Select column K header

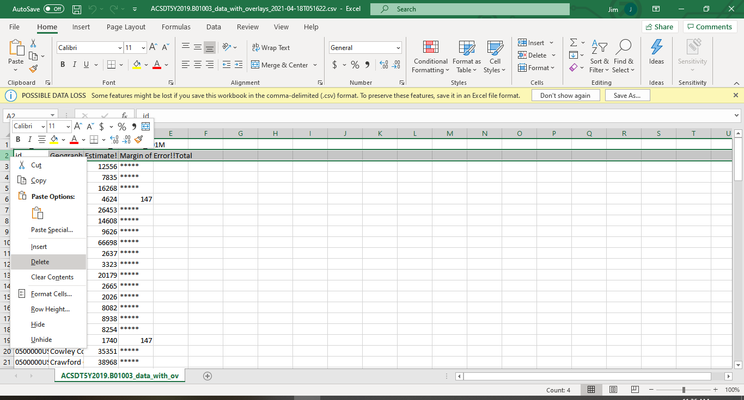pyautogui.click(x=380, y=134)
